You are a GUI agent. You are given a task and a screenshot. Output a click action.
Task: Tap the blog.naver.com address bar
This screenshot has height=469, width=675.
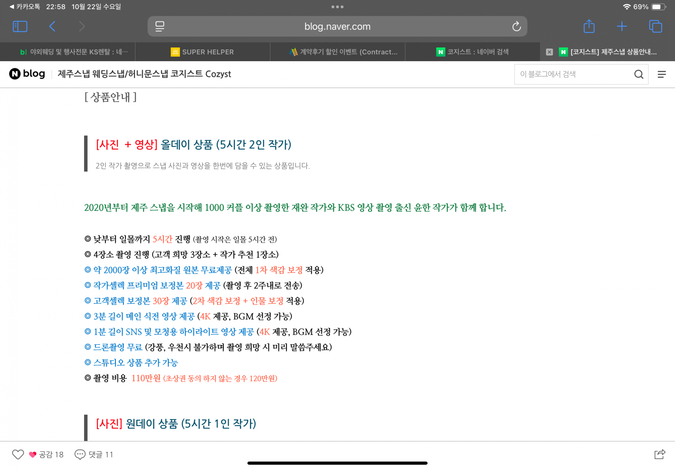337,26
